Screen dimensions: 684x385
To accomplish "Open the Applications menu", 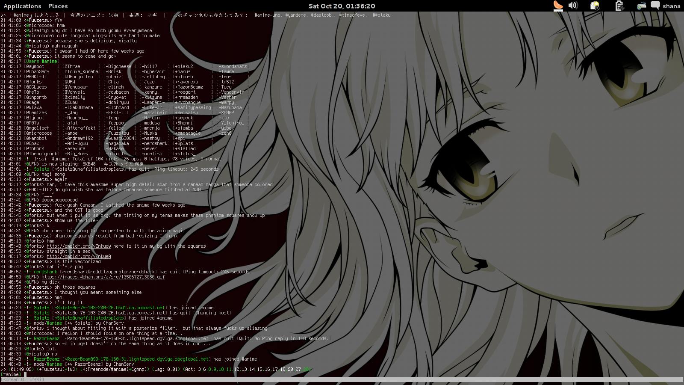I will (22, 6).
